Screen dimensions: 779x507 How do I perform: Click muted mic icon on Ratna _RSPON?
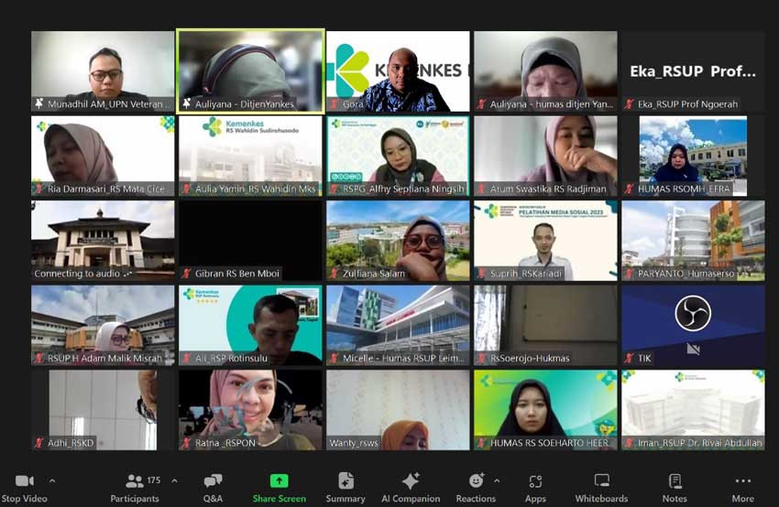[186, 443]
